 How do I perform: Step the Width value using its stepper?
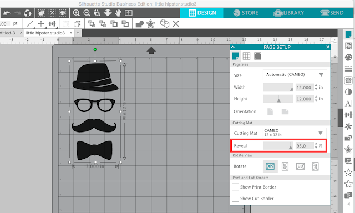[316, 88]
